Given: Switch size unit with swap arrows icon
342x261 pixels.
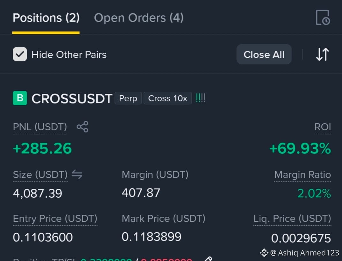Looking at the screenshot, I should 77,174.
